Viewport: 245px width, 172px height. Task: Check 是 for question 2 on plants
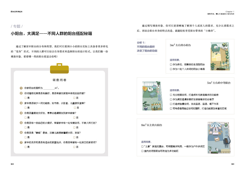(25, 98)
